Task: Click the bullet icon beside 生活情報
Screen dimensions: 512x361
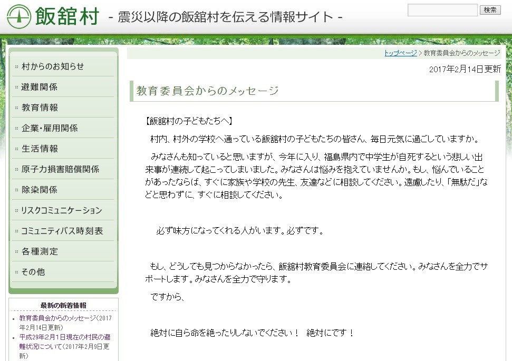Action: tap(16, 148)
